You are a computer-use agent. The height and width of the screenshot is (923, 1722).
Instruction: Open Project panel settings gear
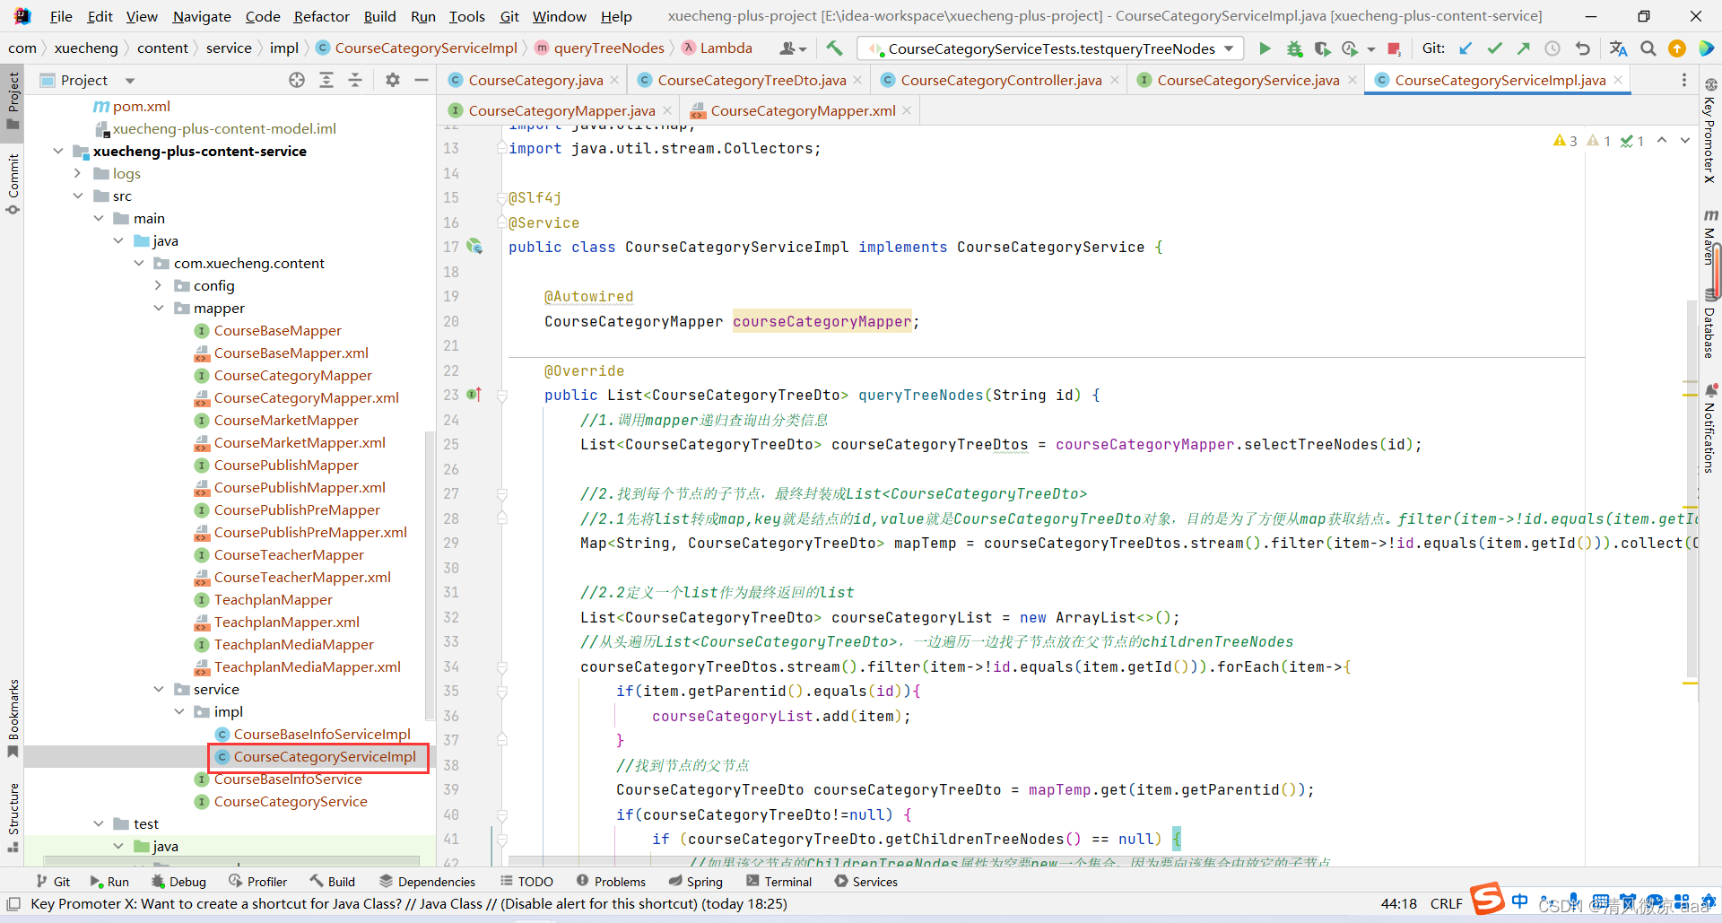(x=392, y=80)
